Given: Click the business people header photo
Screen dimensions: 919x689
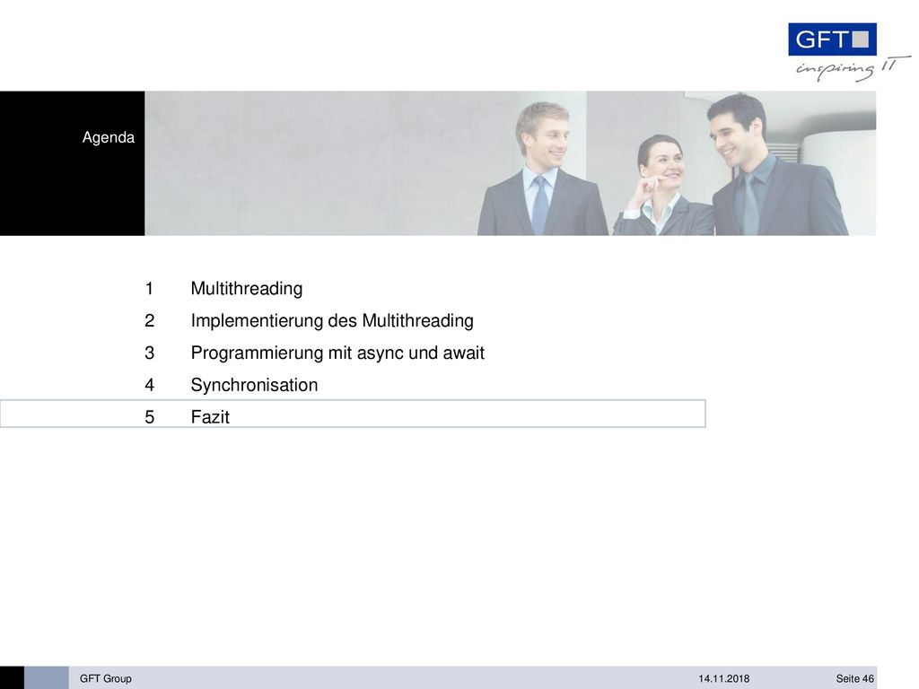Looking at the screenshot, I should click(x=511, y=163).
